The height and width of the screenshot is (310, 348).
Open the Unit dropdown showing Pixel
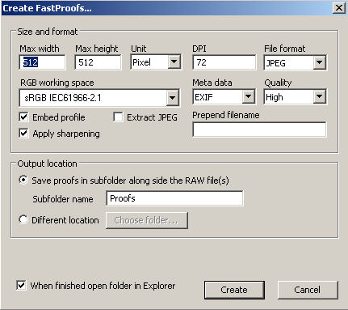click(156, 62)
